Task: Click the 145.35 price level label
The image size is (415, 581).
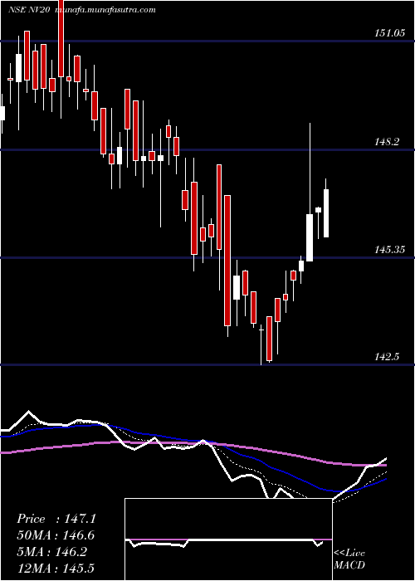Action: pyautogui.click(x=389, y=249)
